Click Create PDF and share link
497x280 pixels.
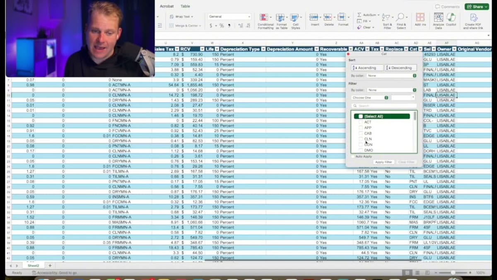(x=473, y=21)
